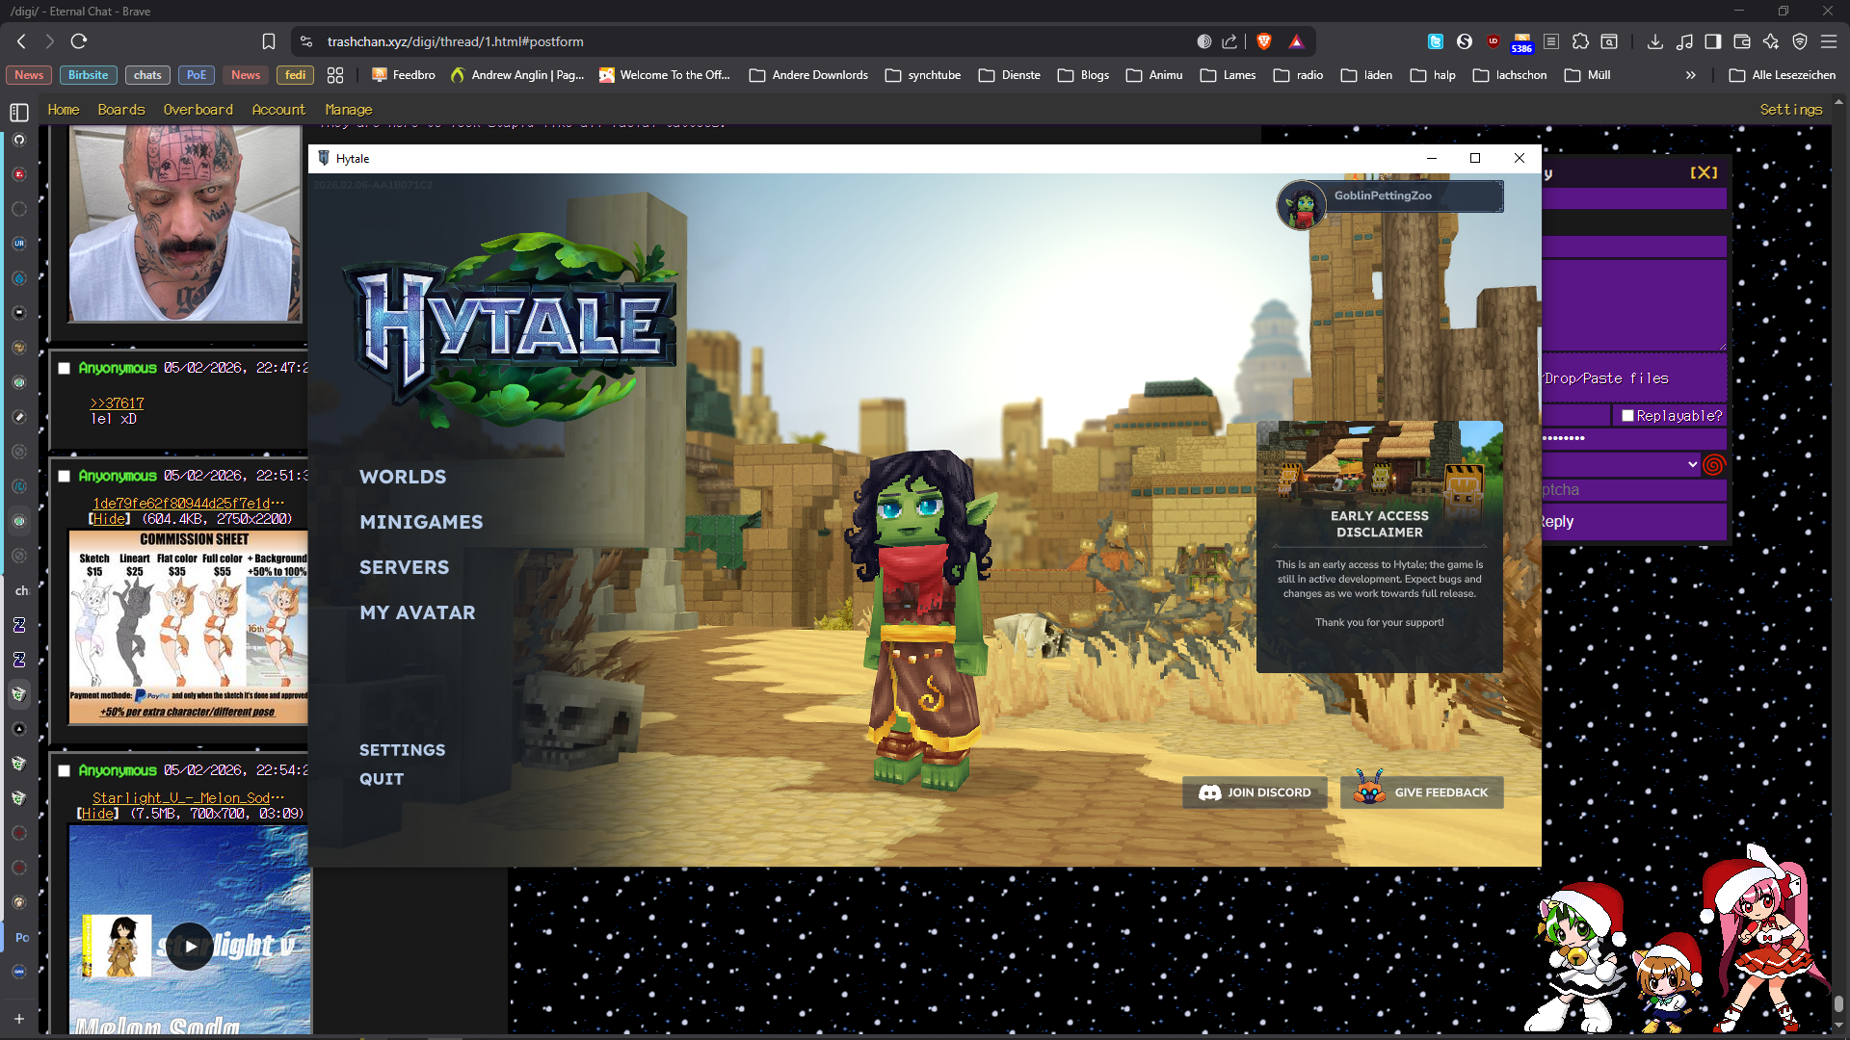The width and height of the screenshot is (1850, 1040).
Task: Open the Worlds menu in Hytale
Action: point(403,477)
